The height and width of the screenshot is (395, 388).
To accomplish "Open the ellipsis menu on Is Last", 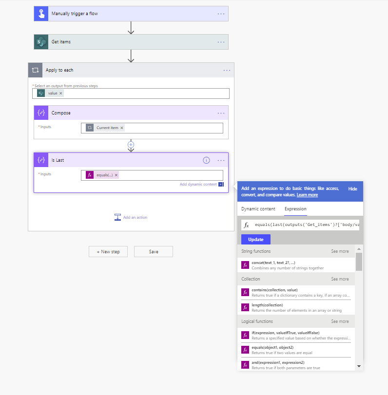I will (x=221, y=160).
